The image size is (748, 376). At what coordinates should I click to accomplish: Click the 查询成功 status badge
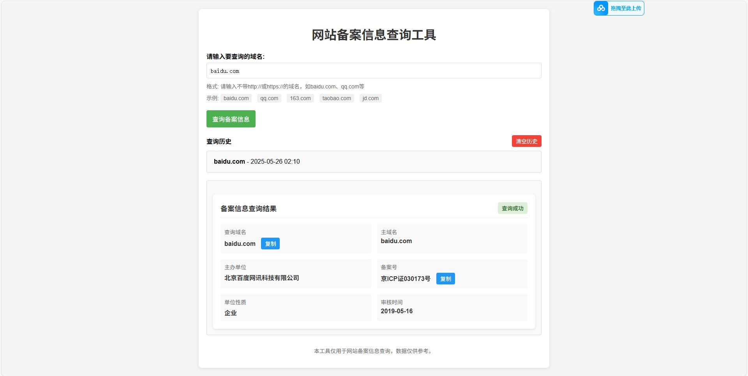pyautogui.click(x=513, y=208)
